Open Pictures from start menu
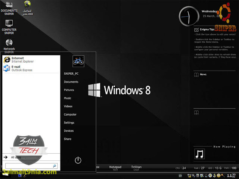Viewport: 239px width, 179px height. (69, 90)
